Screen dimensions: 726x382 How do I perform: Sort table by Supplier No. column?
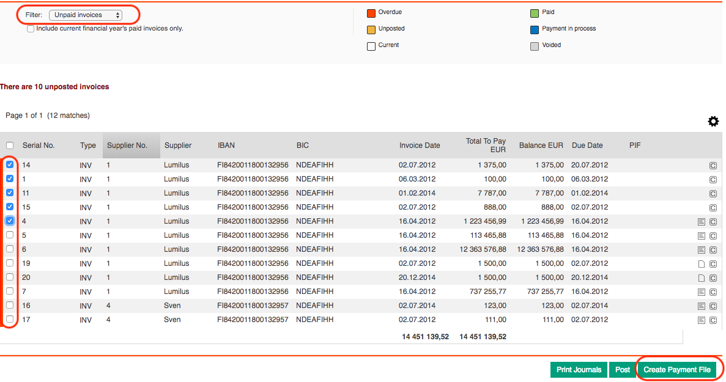pyautogui.click(x=127, y=145)
